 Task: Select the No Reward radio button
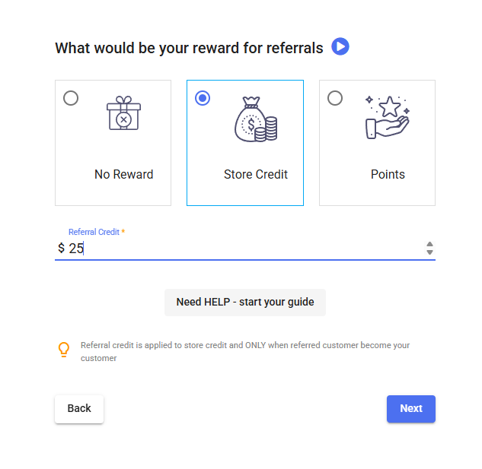[x=71, y=98]
